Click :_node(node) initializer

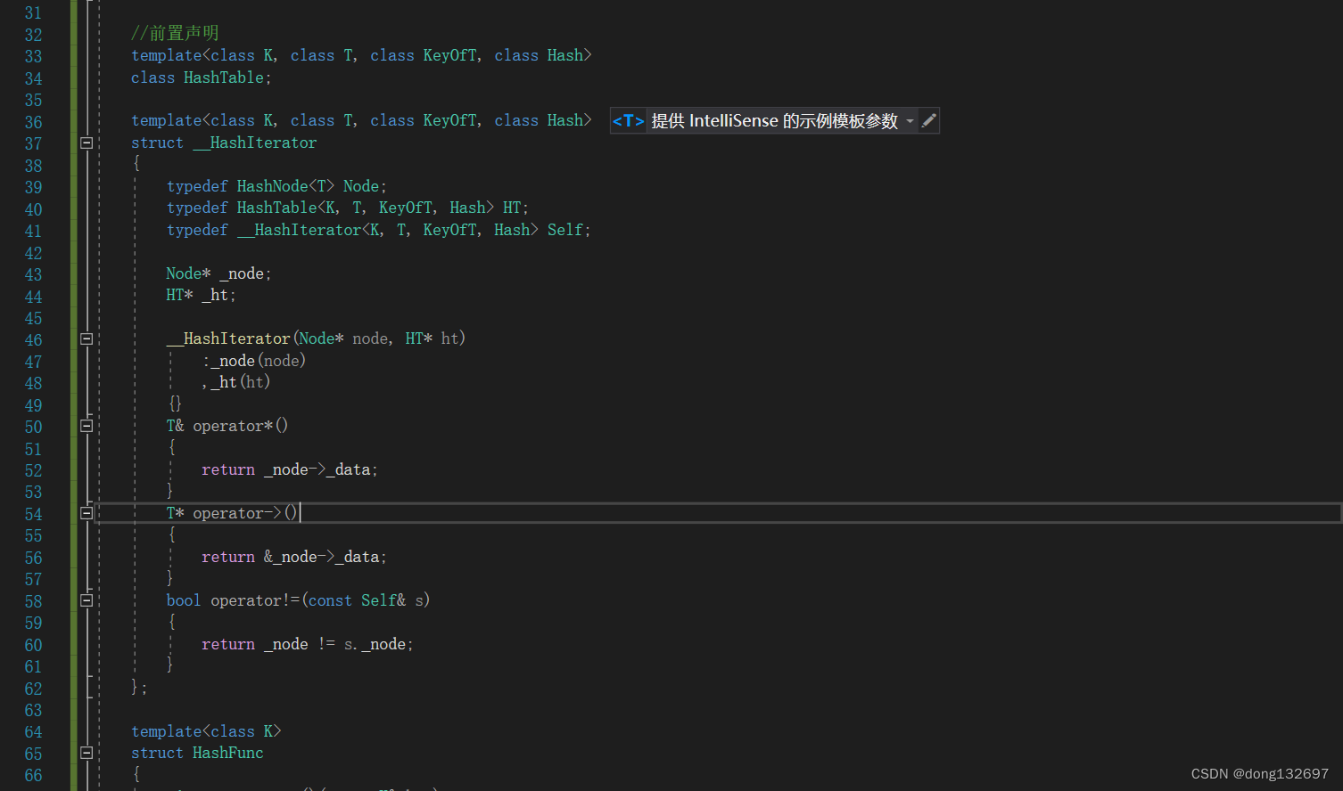pyautogui.click(x=254, y=361)
